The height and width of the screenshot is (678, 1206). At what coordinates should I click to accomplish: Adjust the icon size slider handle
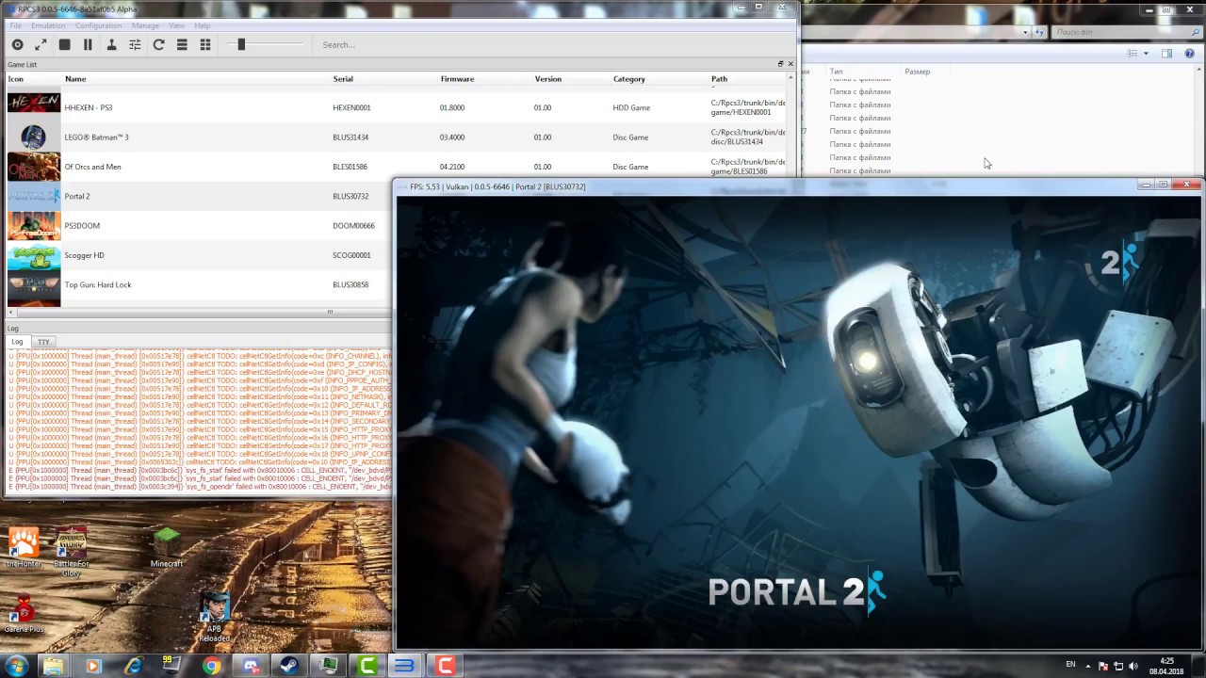241,44
